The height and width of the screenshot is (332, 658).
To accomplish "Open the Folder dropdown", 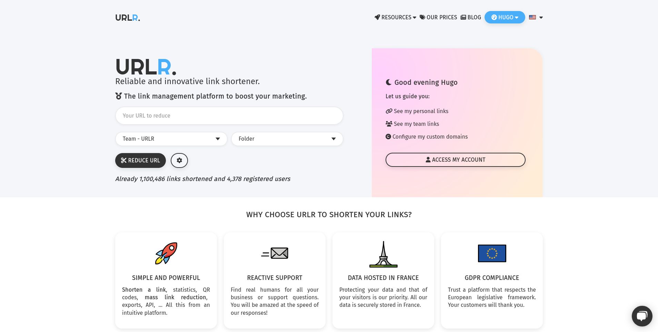I will (287, 139).
